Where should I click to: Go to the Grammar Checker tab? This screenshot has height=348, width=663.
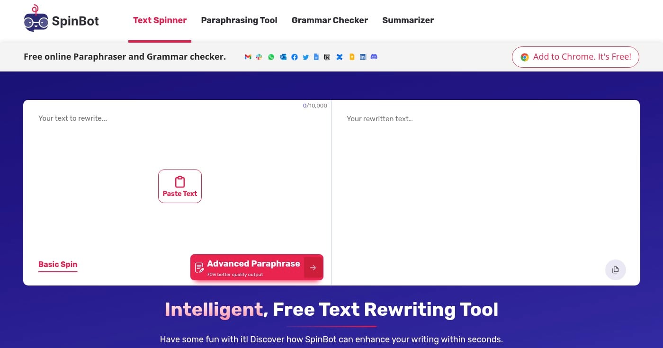pos(330,20)
